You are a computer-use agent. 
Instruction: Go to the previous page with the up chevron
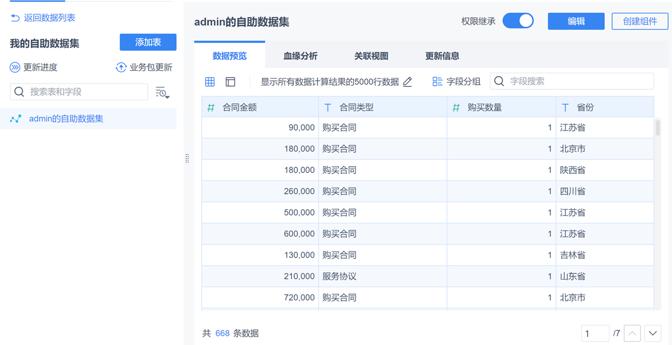click(x=632, y=333)
